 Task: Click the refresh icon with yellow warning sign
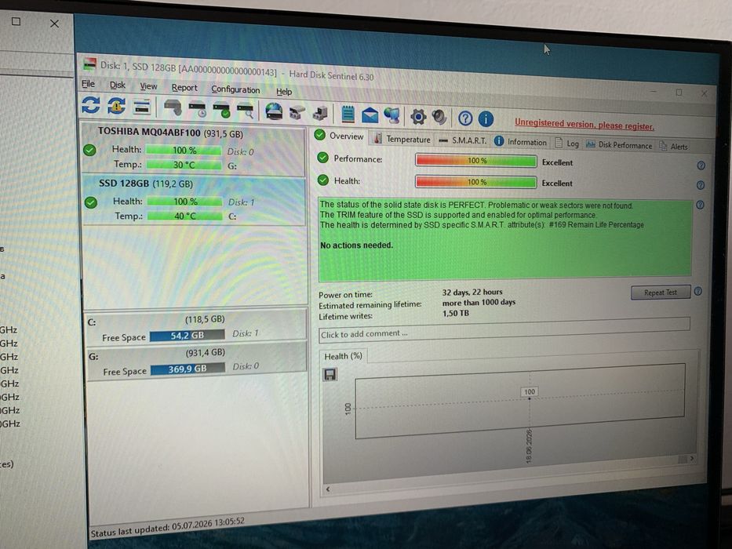(x=116, y=106)
